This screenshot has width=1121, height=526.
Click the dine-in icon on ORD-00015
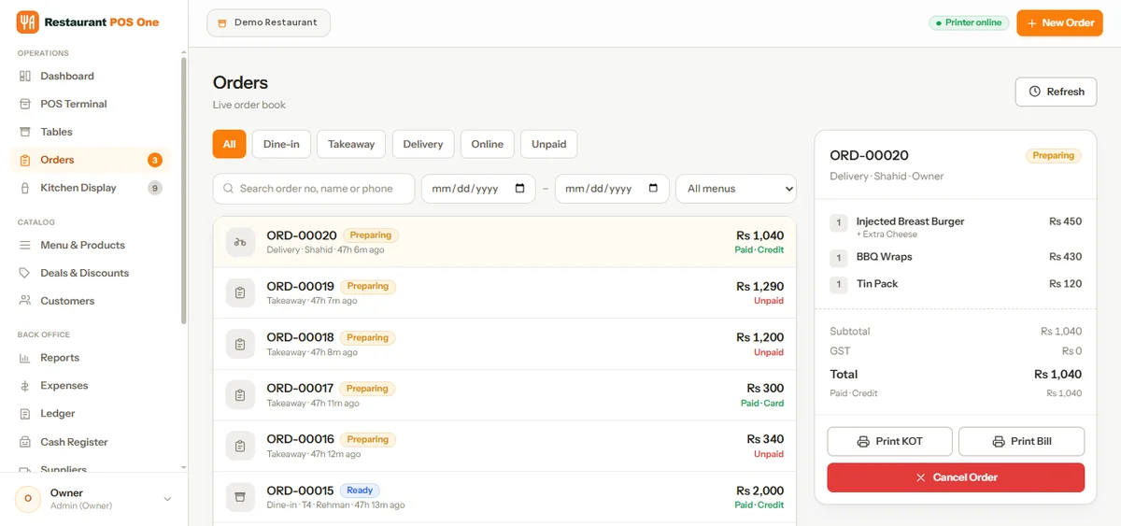coord(240,497)
